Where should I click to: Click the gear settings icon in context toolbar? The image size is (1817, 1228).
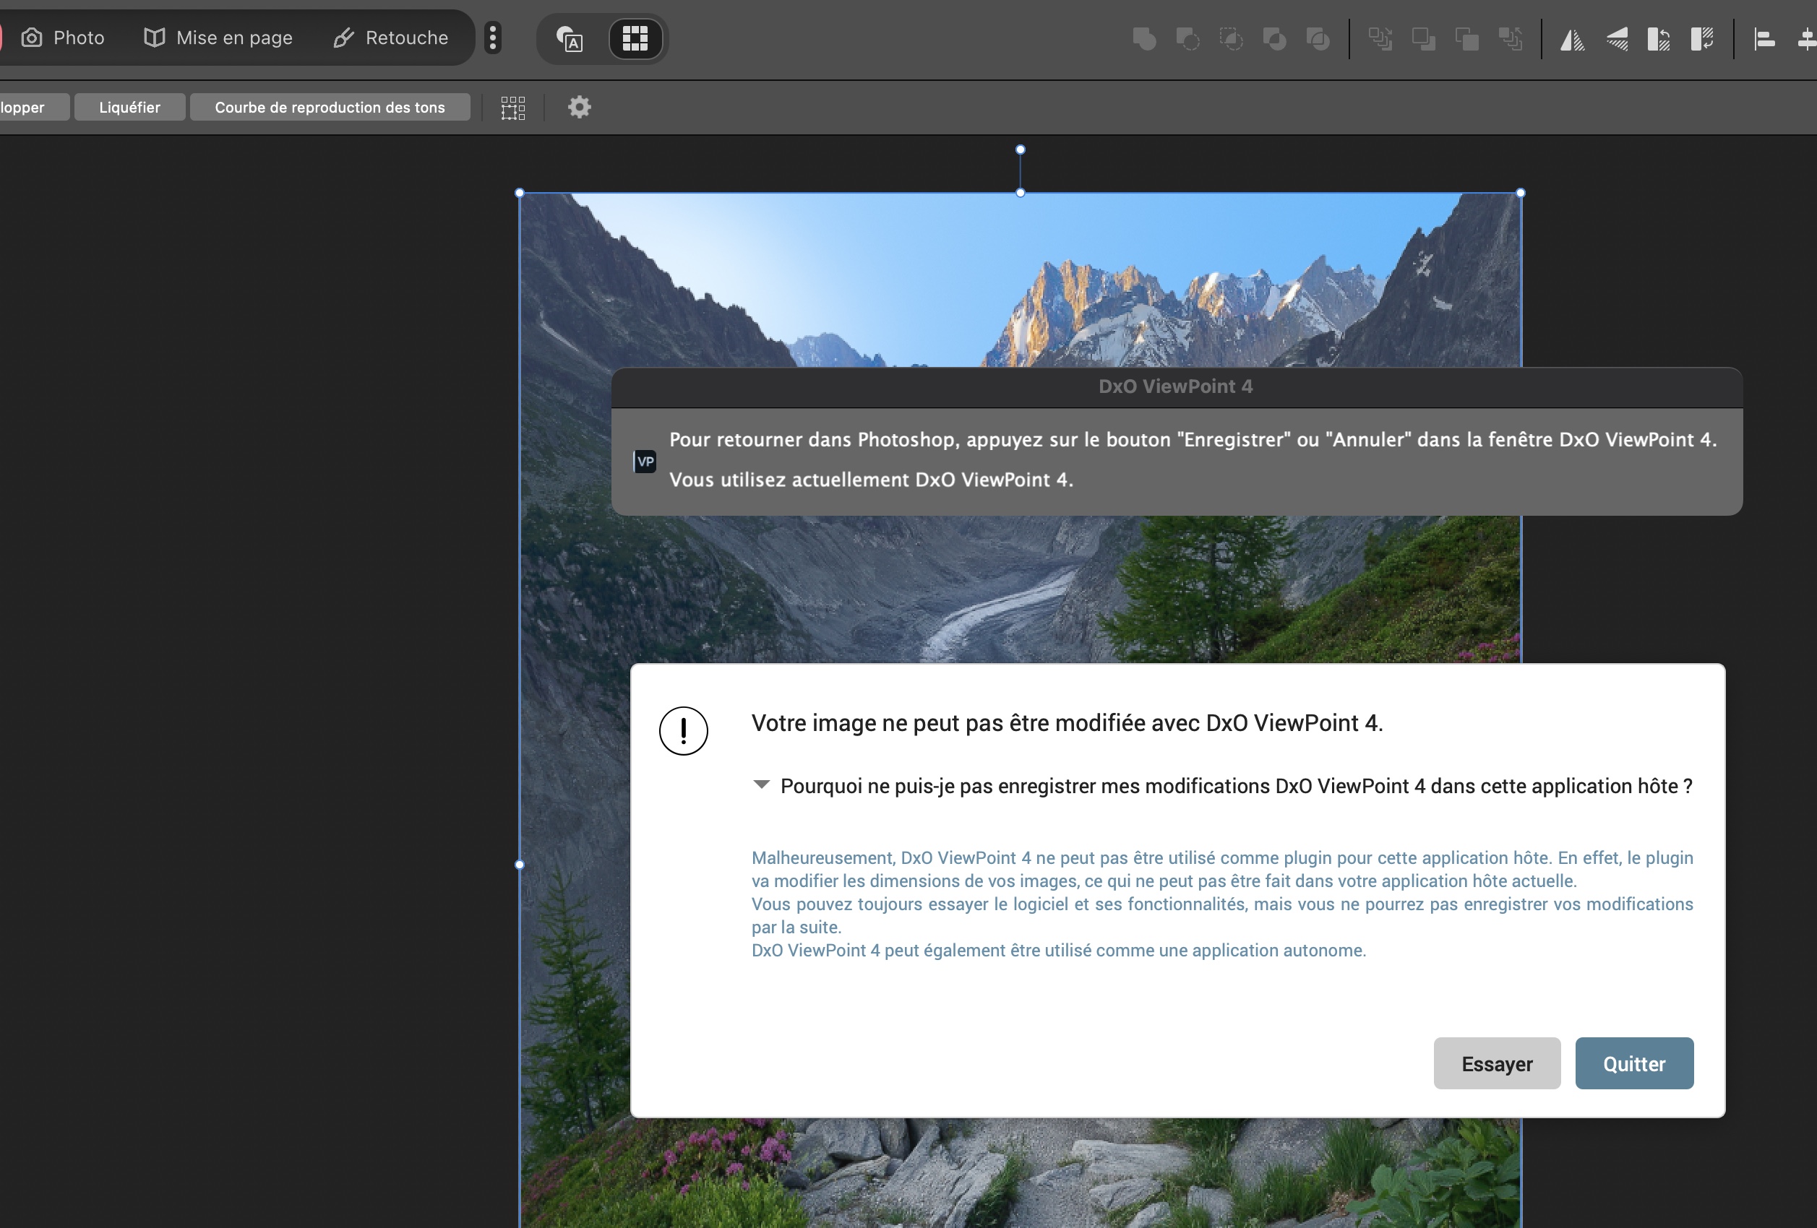click(580, 107)
